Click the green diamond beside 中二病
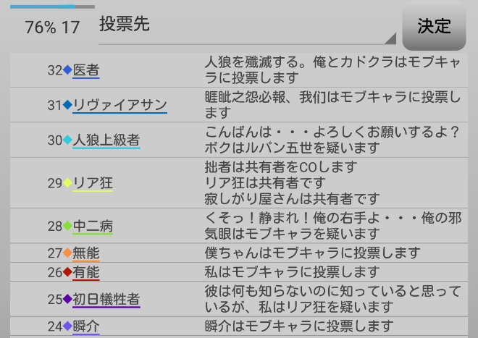Screen dimensions: 478x338 [x=67, y=226]
